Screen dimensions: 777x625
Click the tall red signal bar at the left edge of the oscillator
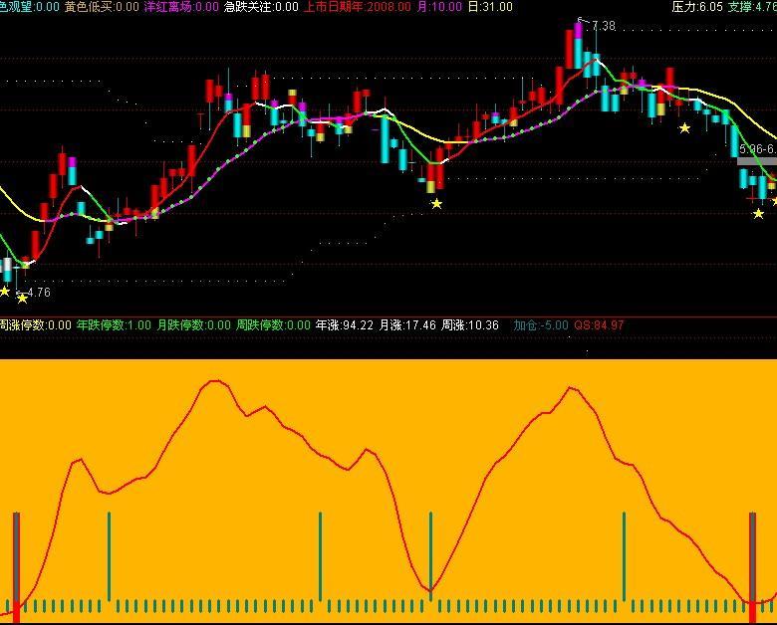(x=16, y=567)
